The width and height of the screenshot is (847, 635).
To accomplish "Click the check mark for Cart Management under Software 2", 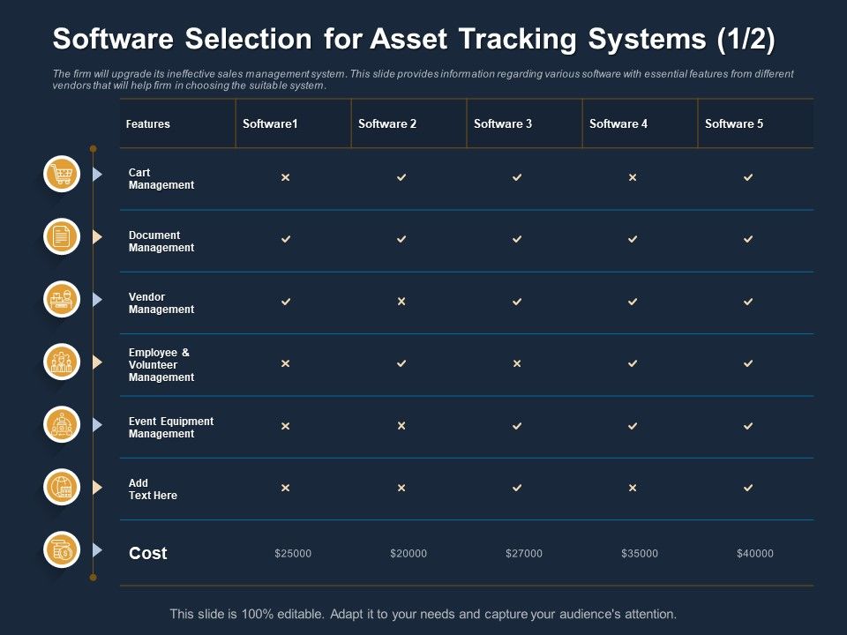I will (401, 177).
